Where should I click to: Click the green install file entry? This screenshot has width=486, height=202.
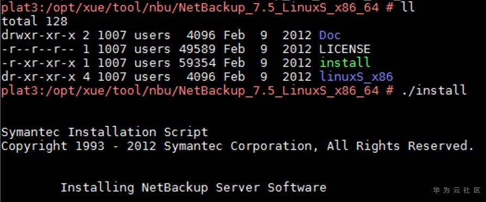coord(345,63)
